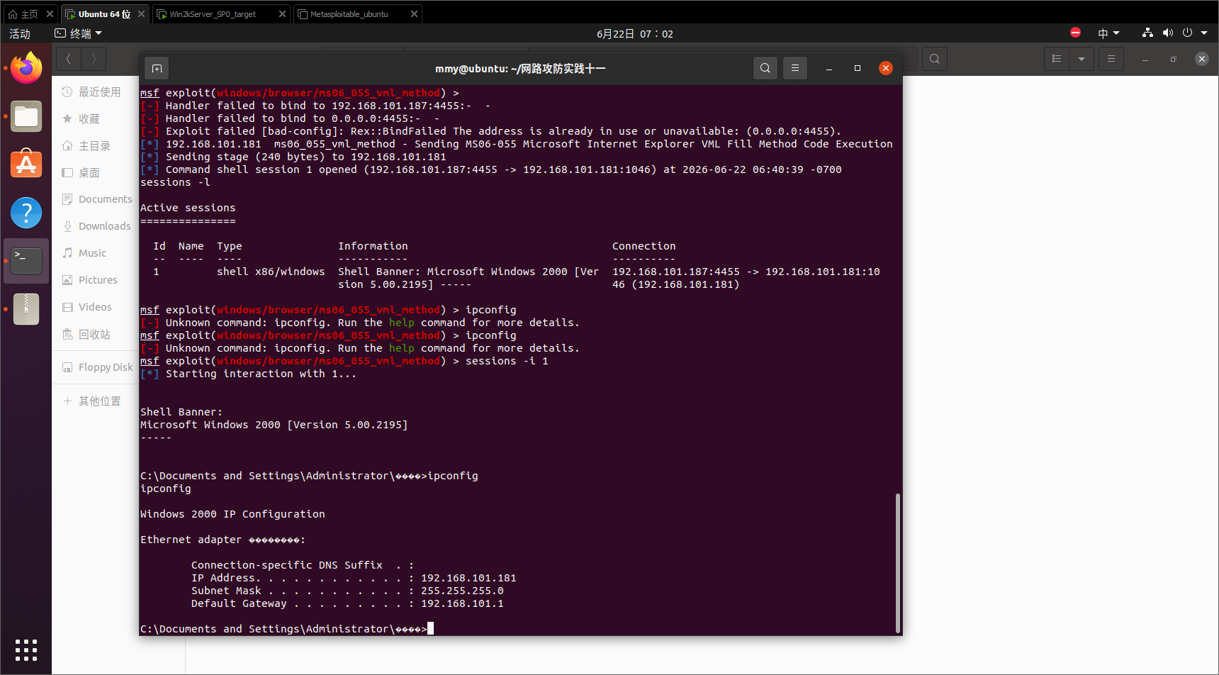
Task: Click the terminal title mmy@ubuntu
Action: (x=520, y=69)
